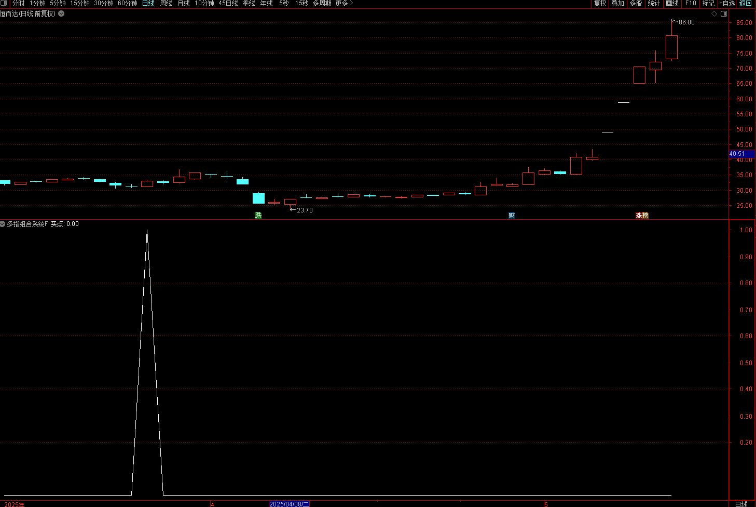Switch to the 季线 quarterly tab

249,3
